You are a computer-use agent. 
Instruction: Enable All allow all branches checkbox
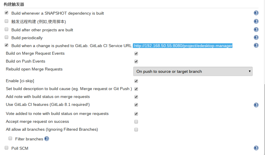pos(136,130)
